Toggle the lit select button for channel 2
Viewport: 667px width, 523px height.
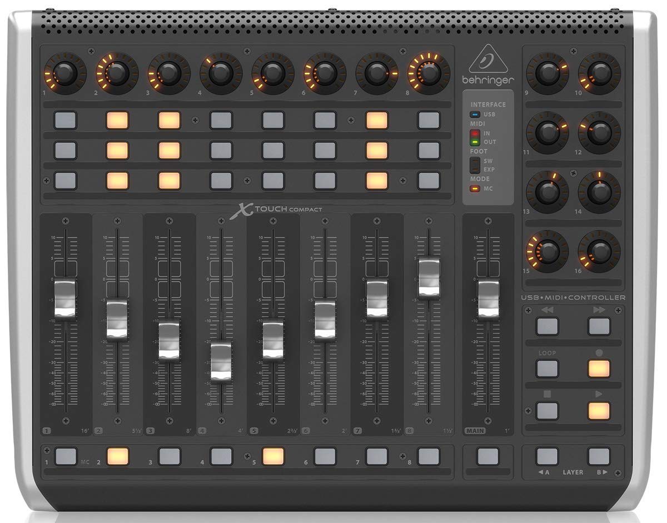[x=117, y=456]
